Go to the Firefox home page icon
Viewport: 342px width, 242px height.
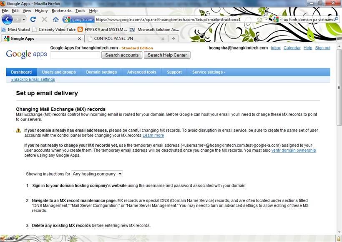click(x=56, y=20)
